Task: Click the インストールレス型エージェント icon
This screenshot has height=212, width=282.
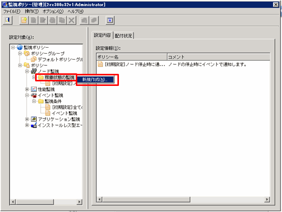Action: tap(34, 125)
